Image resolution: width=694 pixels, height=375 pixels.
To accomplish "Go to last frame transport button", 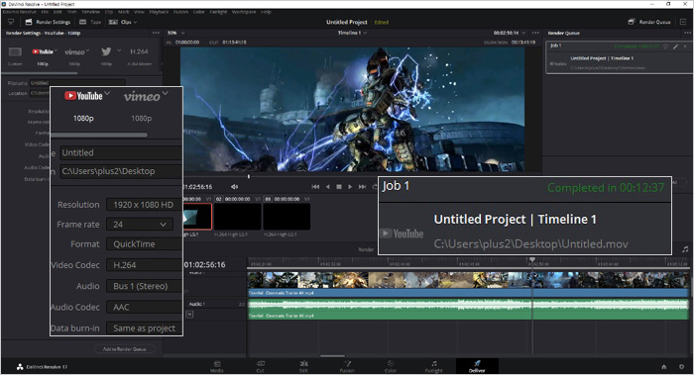I will tap(362, 187).
